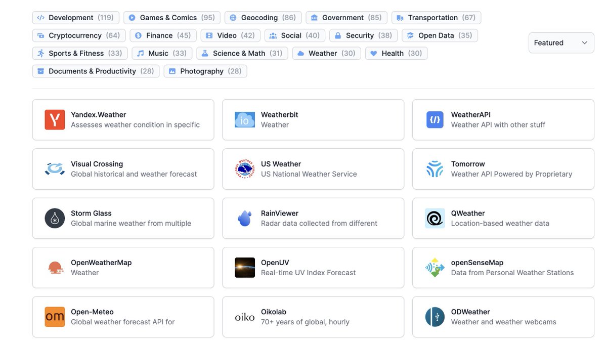Click the Visual Crossing logo icon
This screenshot has height=342, width=607.
[55, 169]
